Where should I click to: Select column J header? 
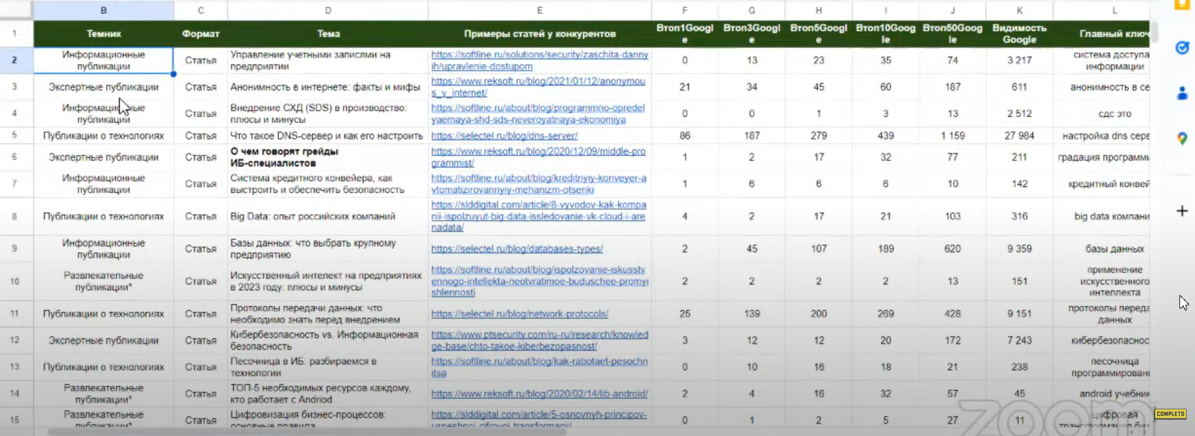click(953, 10)
